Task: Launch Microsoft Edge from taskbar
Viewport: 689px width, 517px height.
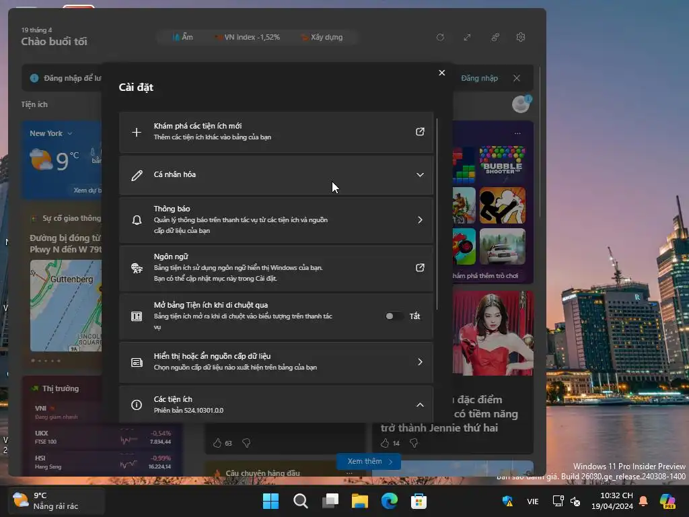Action: 390,501
